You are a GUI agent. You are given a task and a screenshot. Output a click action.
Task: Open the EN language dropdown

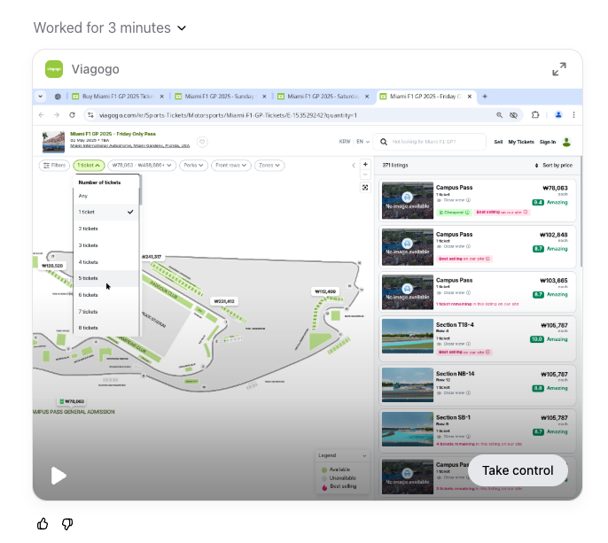click(363, 142)
